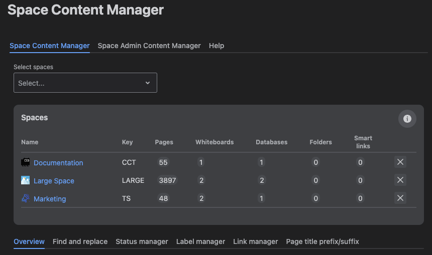The width and height of the screenshot is (432, 255).
Task: Click Documentation's Whiteboards count badge
Action: point(201,162)
